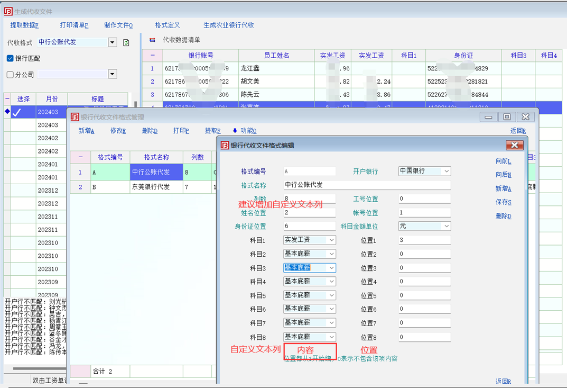Open the 代收格式 dropdown list
Viewport: 567px width, 388px height.
tap(113, 43)
